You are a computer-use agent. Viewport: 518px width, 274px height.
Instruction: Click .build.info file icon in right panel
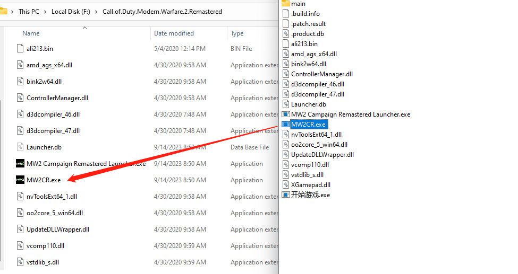(286, 14)
